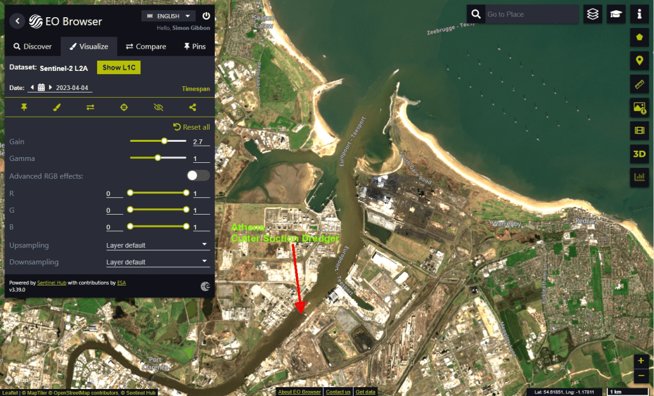Select the draw area of interest pentagon
The image size is (654, 396).
(x=639, y=37)
